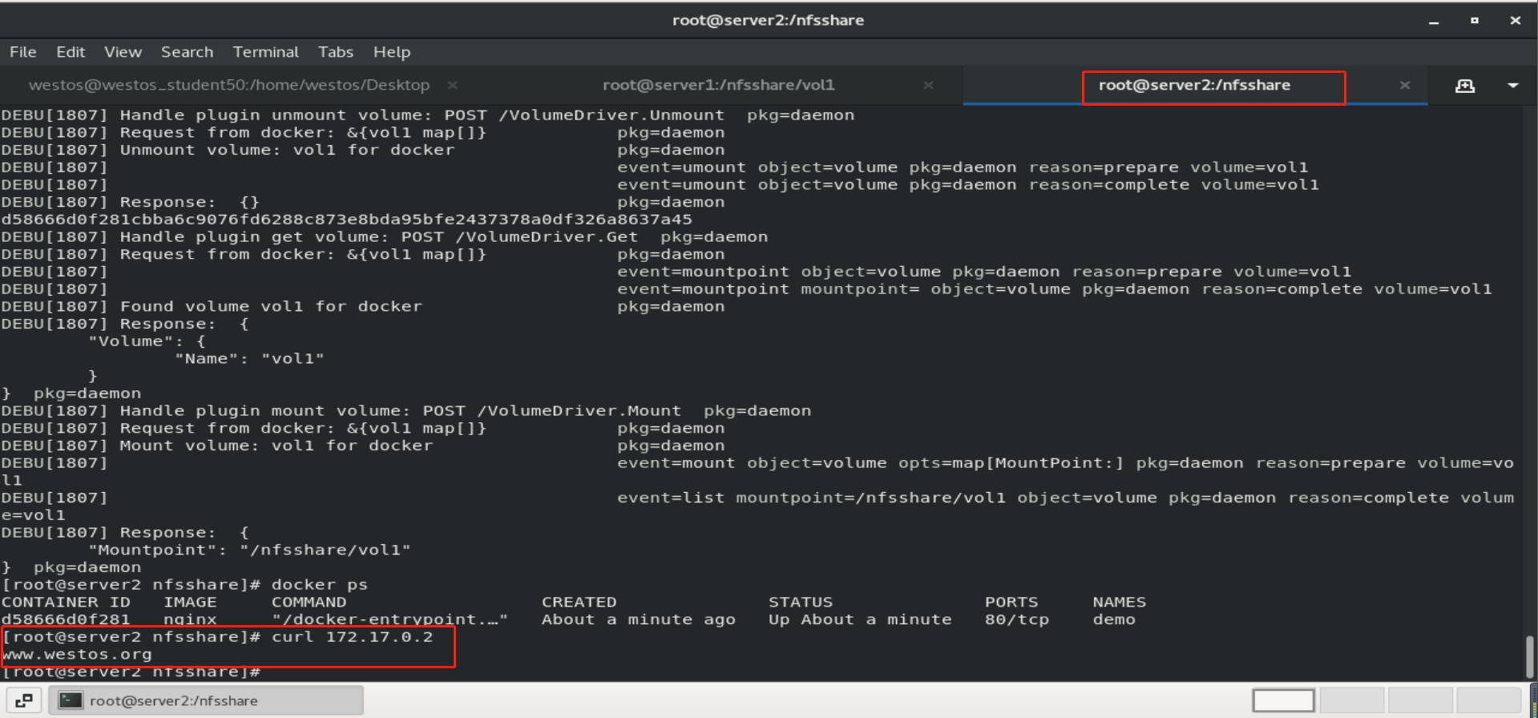The height and width of the screenshot is (718, 1538).
Task: Click the container name 'demo'
Action: [1114, 619]
